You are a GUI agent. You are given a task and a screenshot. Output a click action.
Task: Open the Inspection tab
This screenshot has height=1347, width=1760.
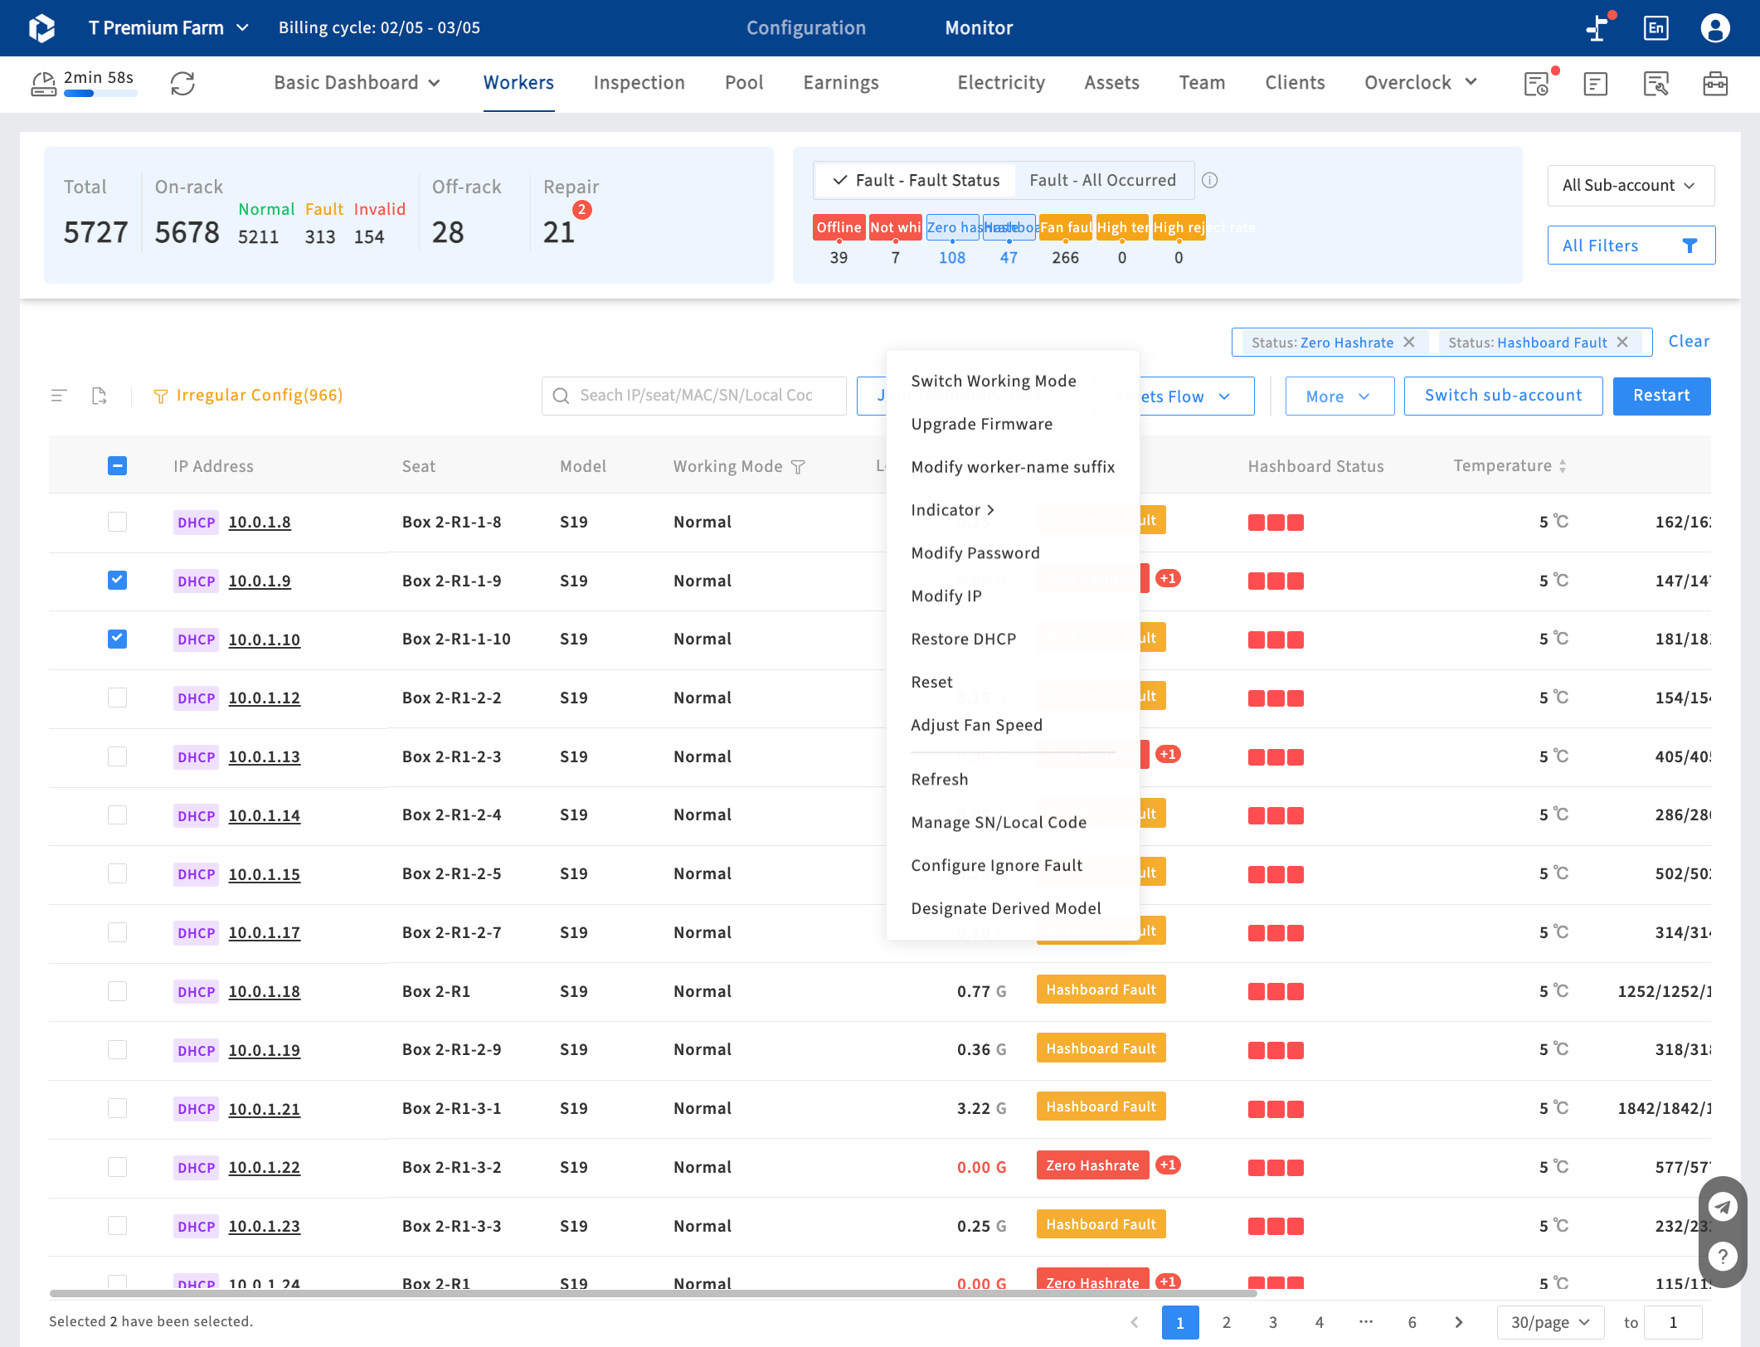pyautogui.click(x=639, y=83)
